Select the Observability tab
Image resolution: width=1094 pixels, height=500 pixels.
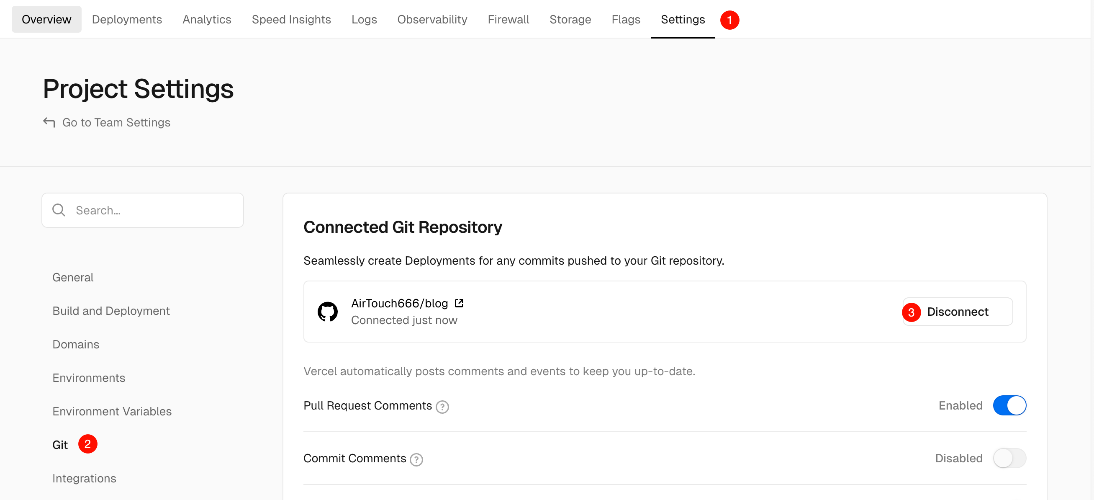[432, 20]
